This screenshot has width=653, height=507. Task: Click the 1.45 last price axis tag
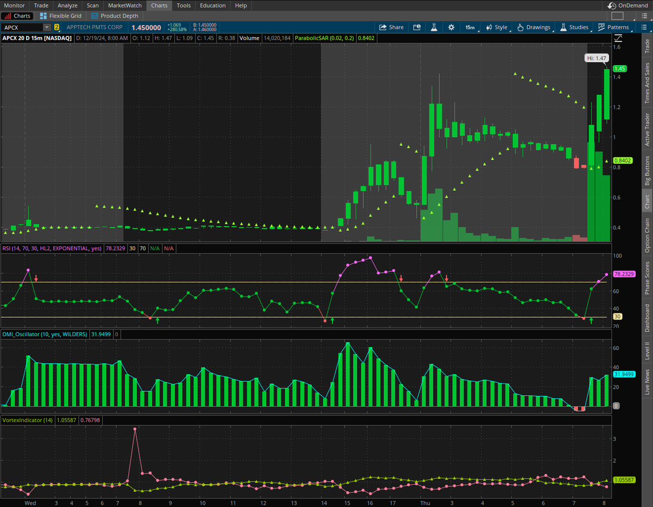[620, 69]
